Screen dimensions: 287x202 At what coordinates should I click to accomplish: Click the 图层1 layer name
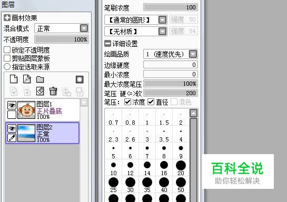click(x=44, y=104)
